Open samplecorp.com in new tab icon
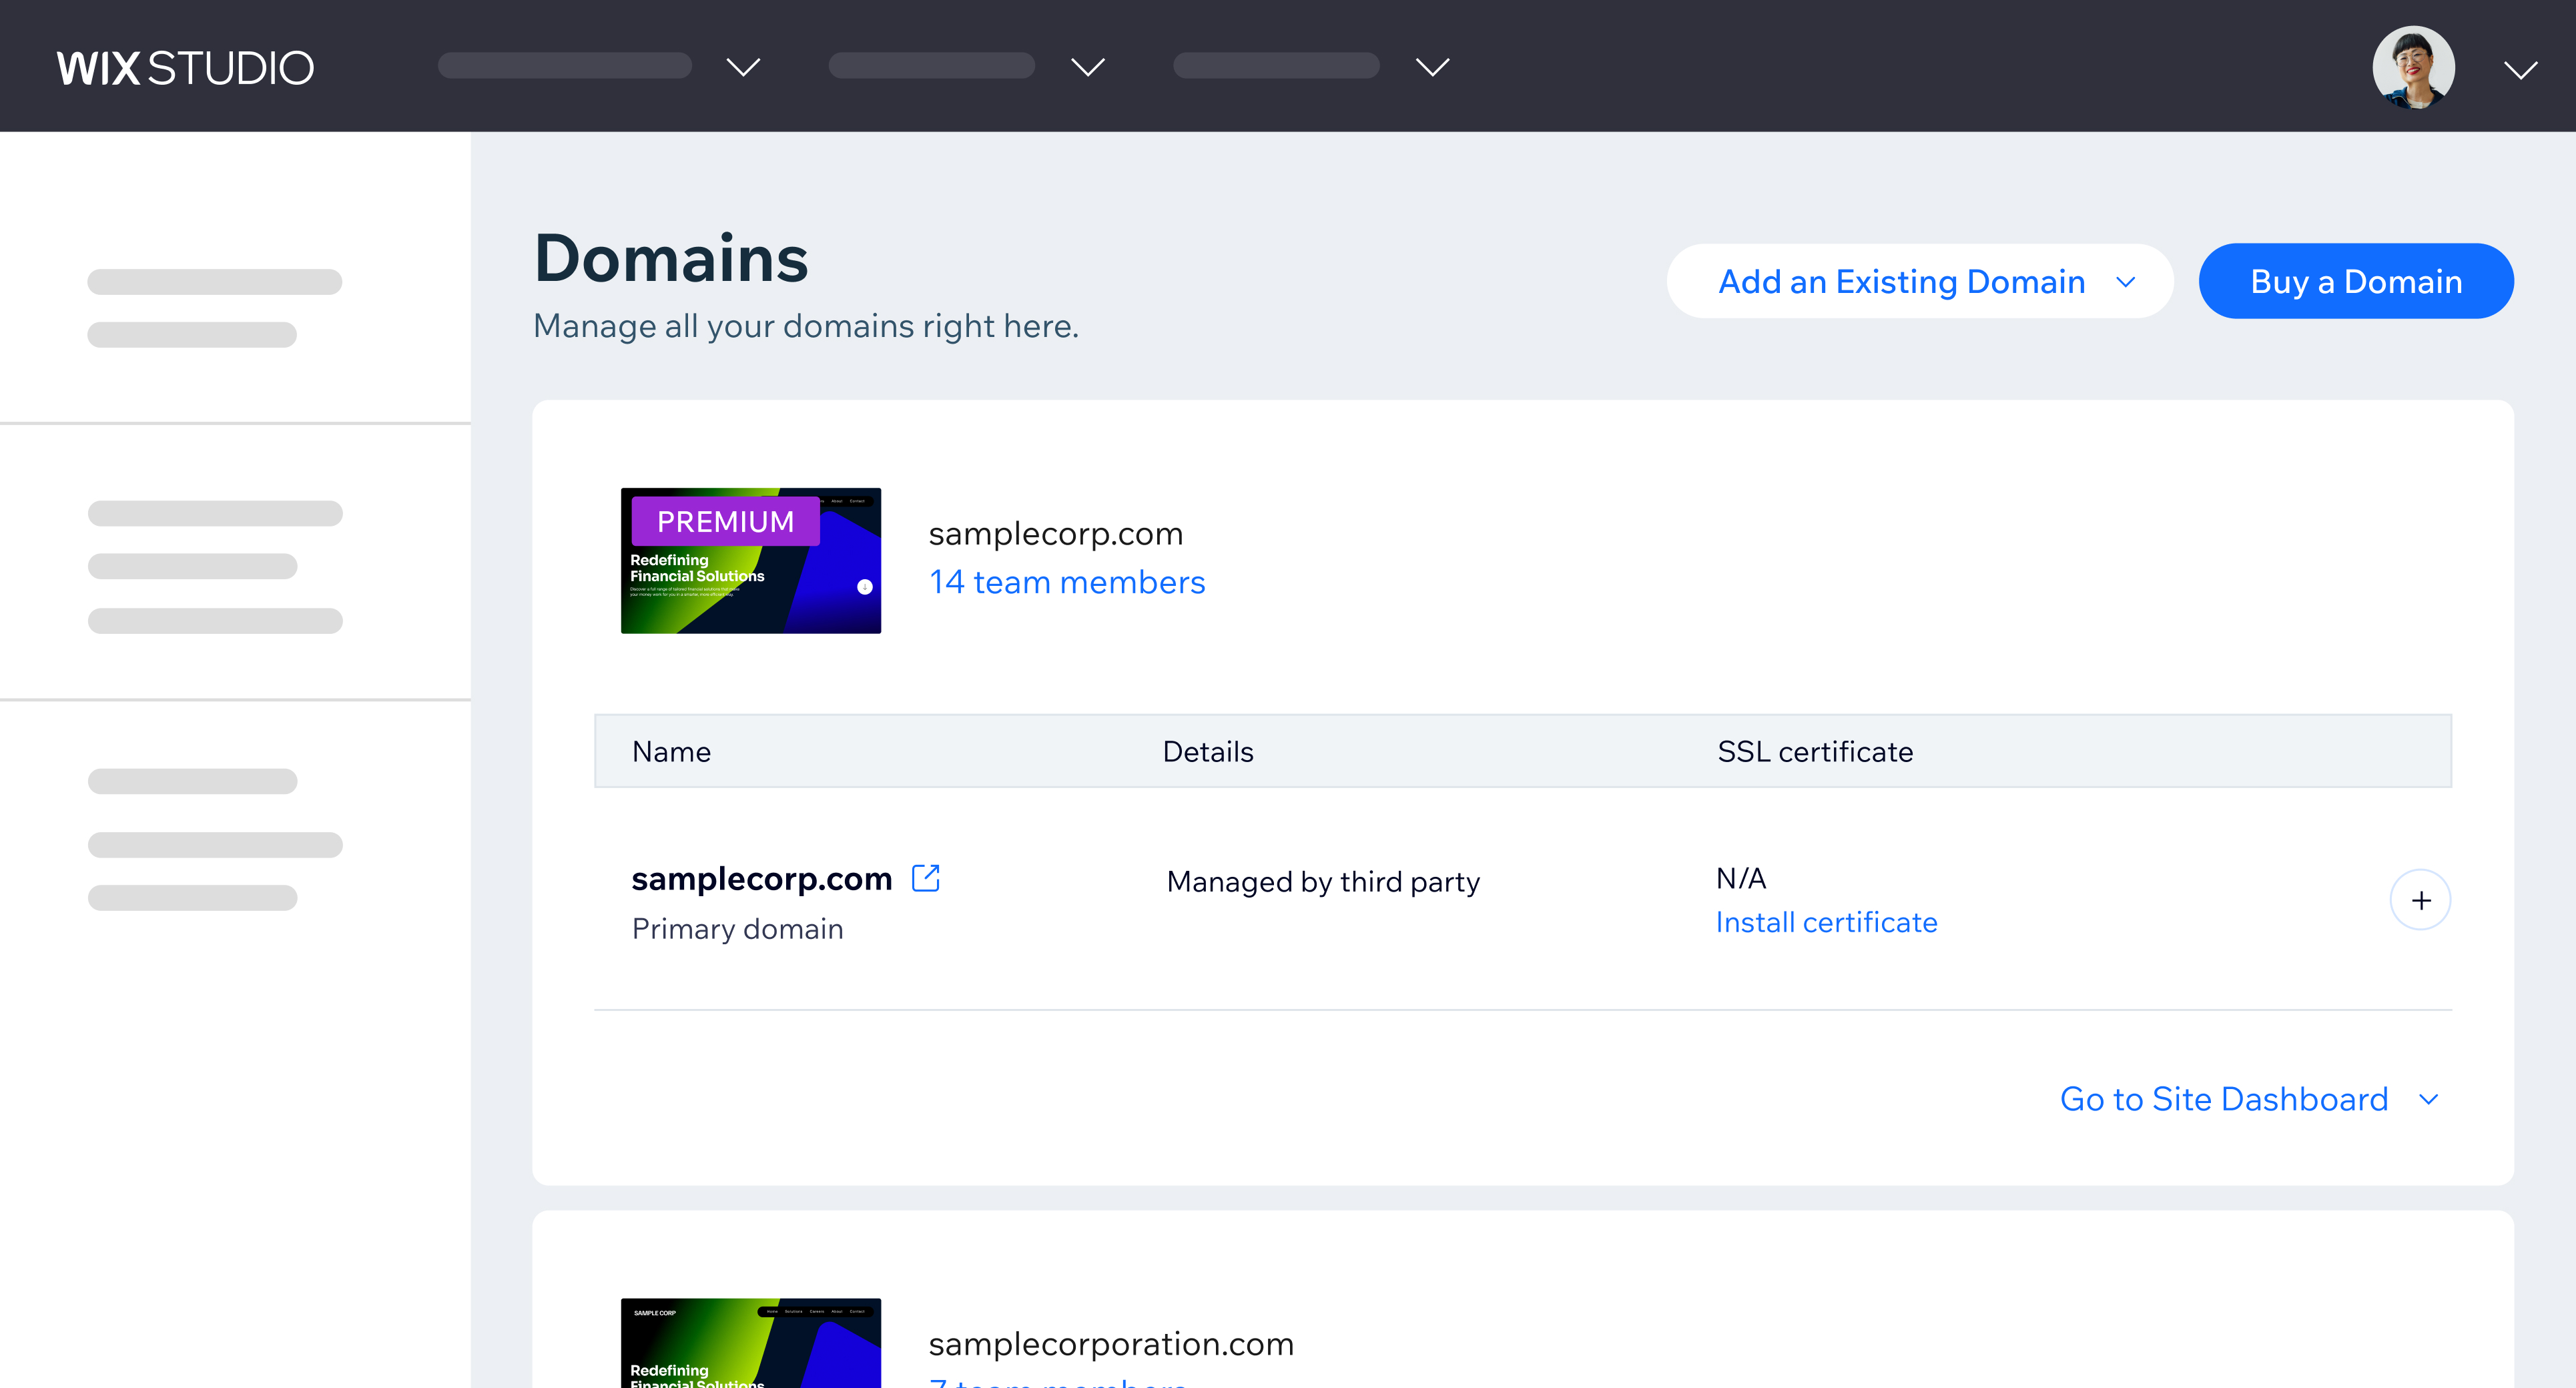 pos(926,877)
